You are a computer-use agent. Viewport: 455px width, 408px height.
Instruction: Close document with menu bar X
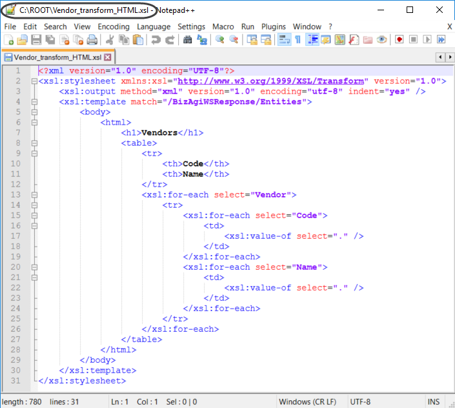click(x=449, y=26)
